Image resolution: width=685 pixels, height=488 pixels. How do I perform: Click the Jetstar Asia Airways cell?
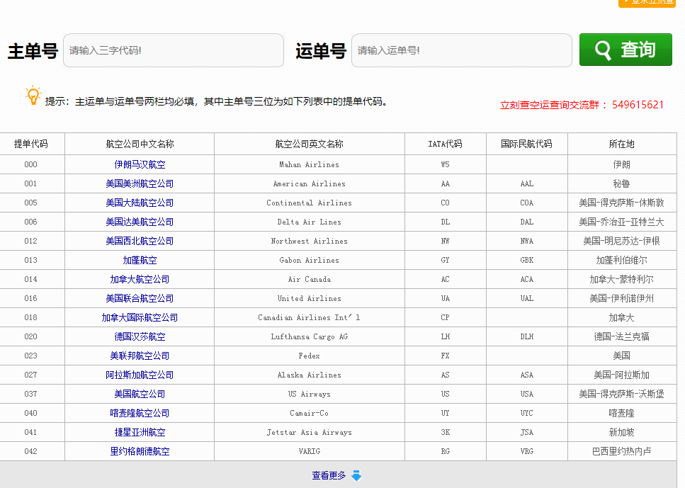coord(310,433)
